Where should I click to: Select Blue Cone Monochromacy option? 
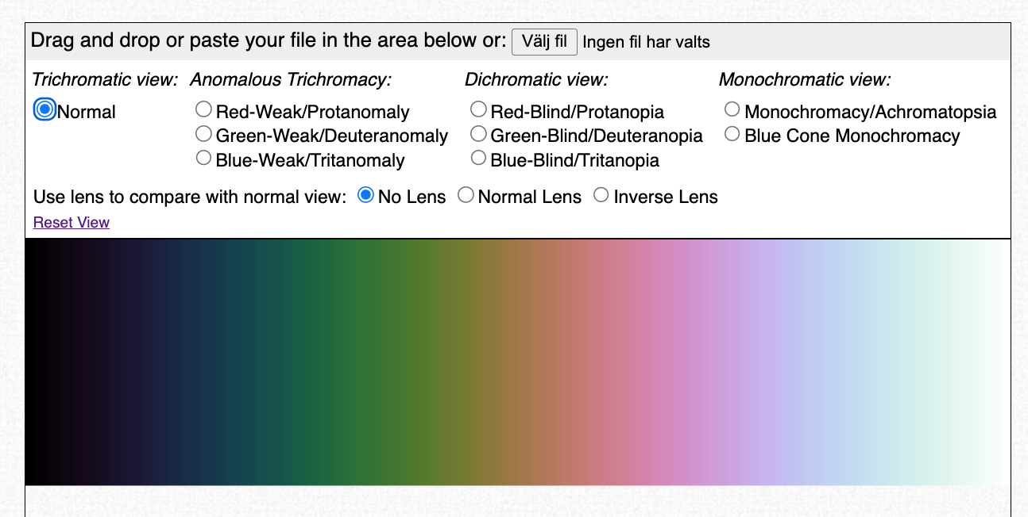[732, 133]
